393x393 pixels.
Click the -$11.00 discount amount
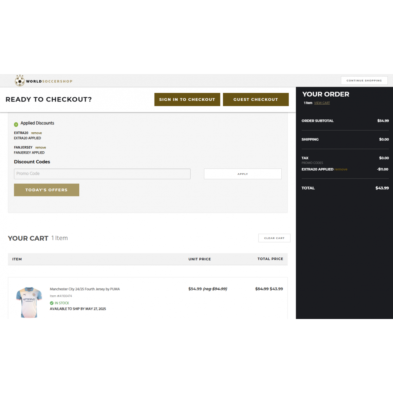[x=383, y=169]
